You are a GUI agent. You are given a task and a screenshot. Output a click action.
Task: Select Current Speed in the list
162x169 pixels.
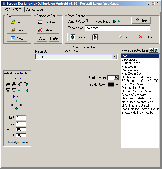pos(140,63)
